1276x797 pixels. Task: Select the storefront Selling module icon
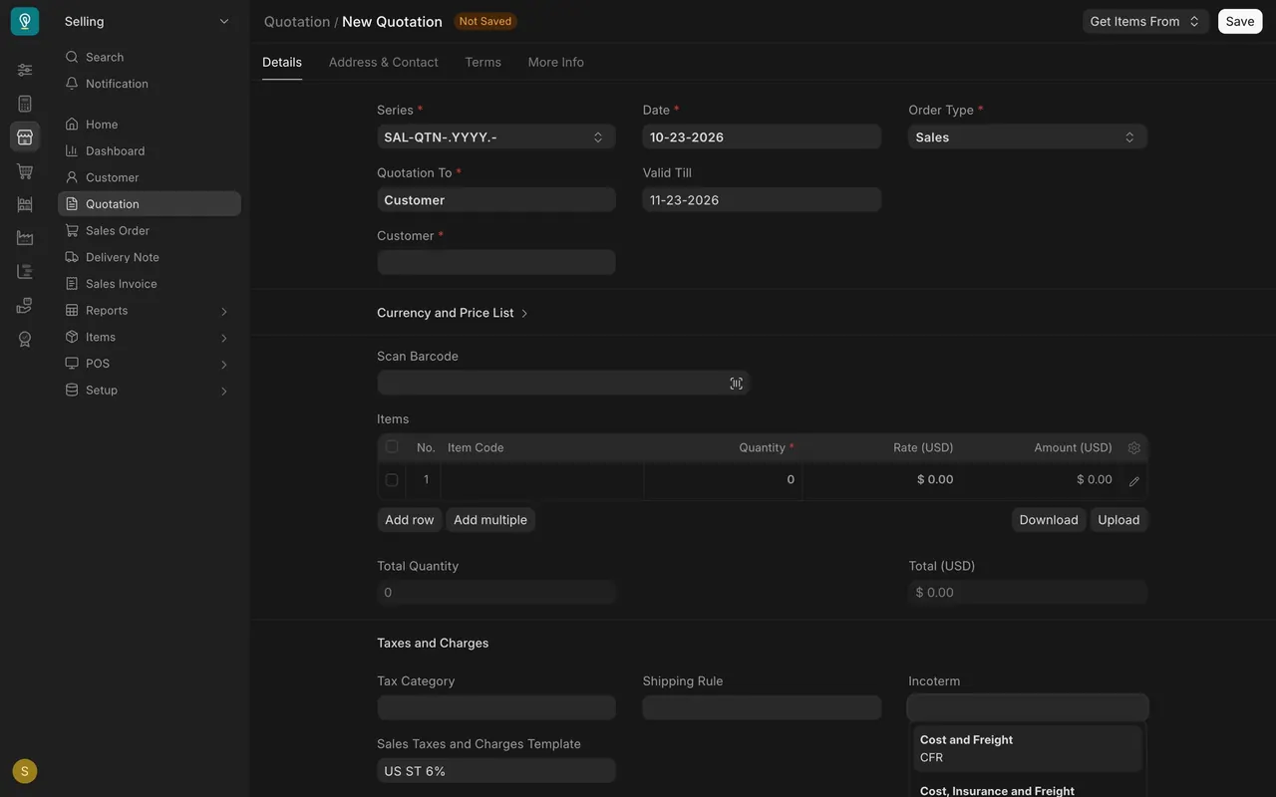click(x=25, y=137)
